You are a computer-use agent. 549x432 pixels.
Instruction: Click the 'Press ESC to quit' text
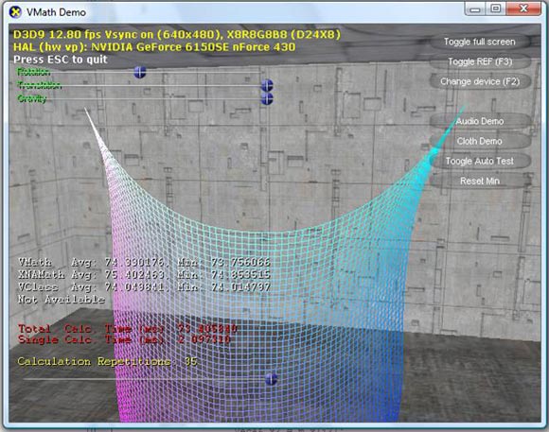[61, 60]
